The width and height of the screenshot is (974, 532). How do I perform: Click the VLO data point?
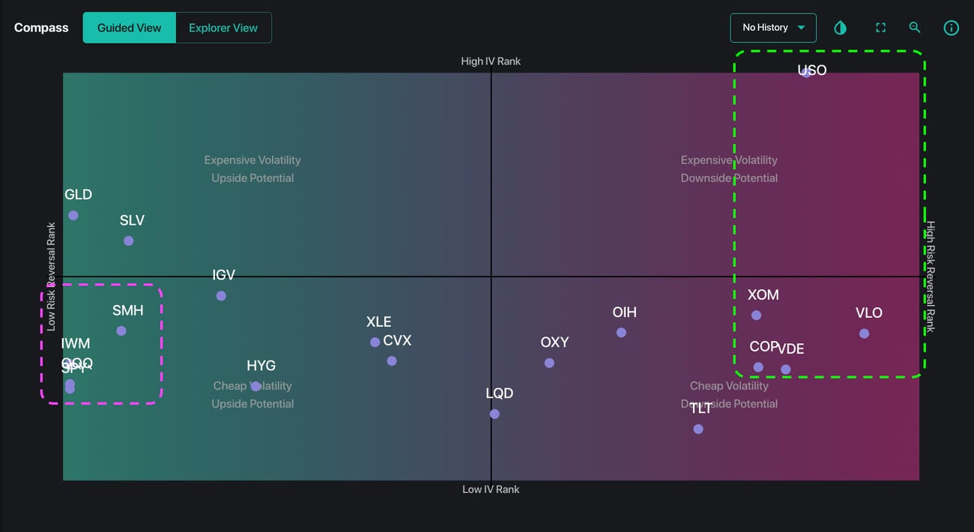864,333
